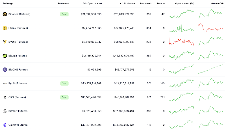226x131 pixels.
Task: Select open interest value $6,028,463,850
Action: 92,111
